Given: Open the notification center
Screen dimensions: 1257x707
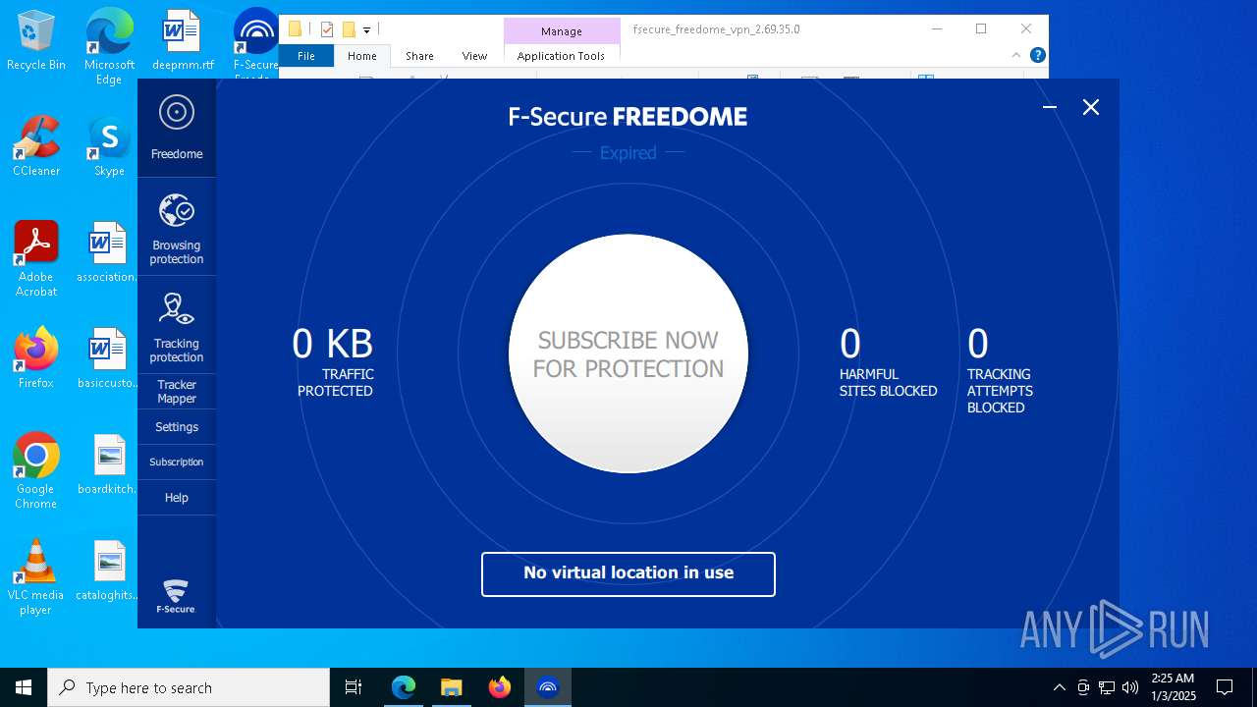Looking at the screenshot, I should point(1225,687).
